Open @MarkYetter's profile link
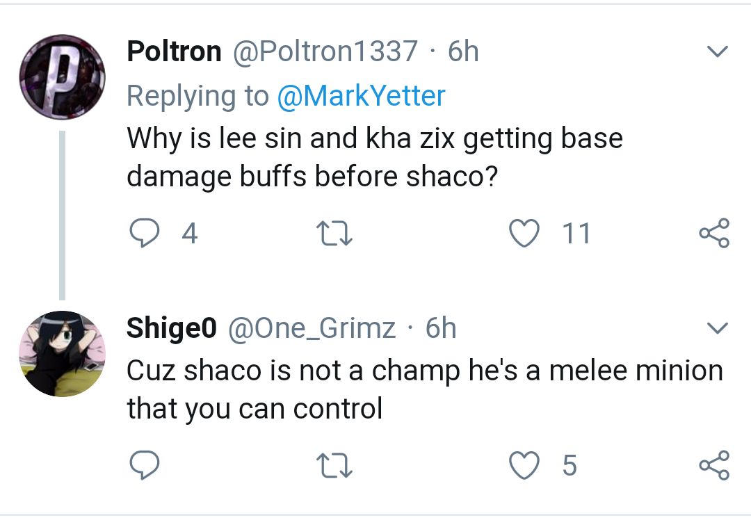The image size is (751, 518). click(362, 95)
